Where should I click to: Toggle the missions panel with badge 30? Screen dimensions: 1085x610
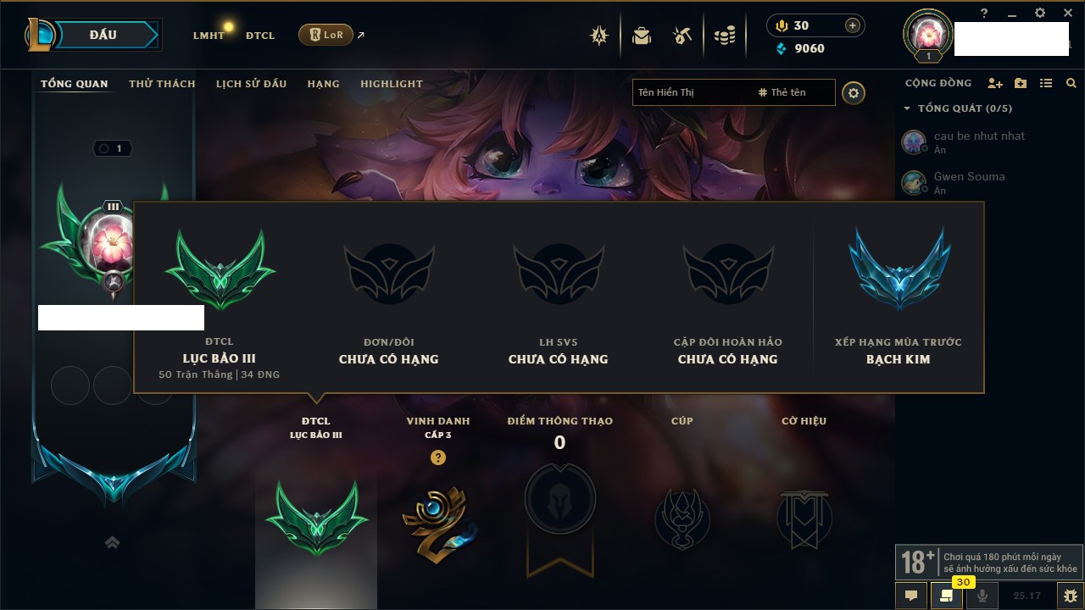(x=947, y=596)
